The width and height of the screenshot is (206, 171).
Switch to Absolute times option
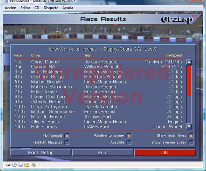(129, 142)
